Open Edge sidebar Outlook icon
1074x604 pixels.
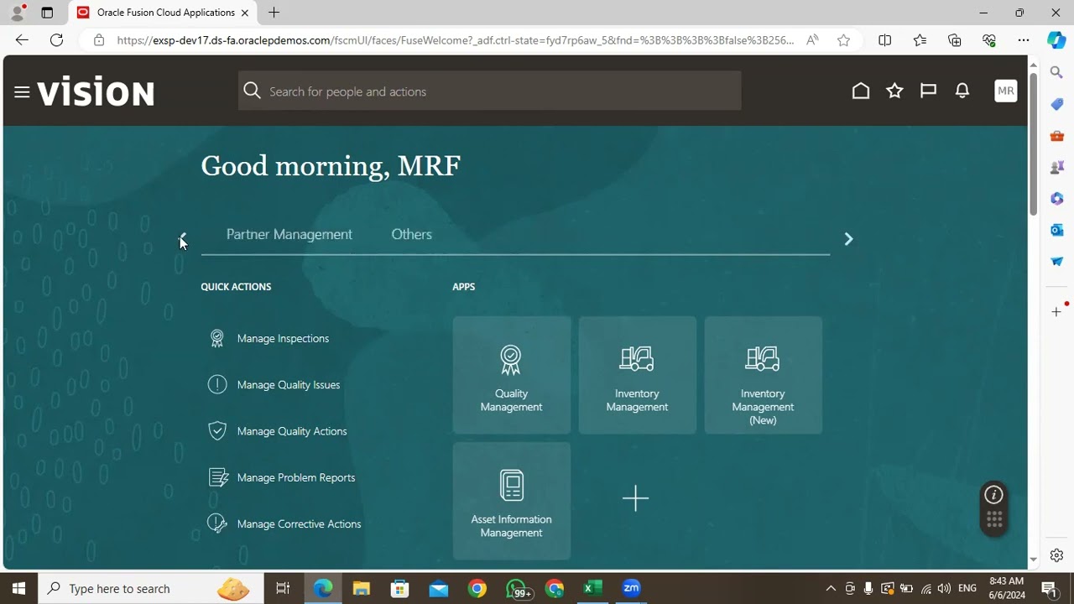point(1057,230)
